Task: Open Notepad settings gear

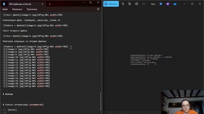Action: point(98,9)
